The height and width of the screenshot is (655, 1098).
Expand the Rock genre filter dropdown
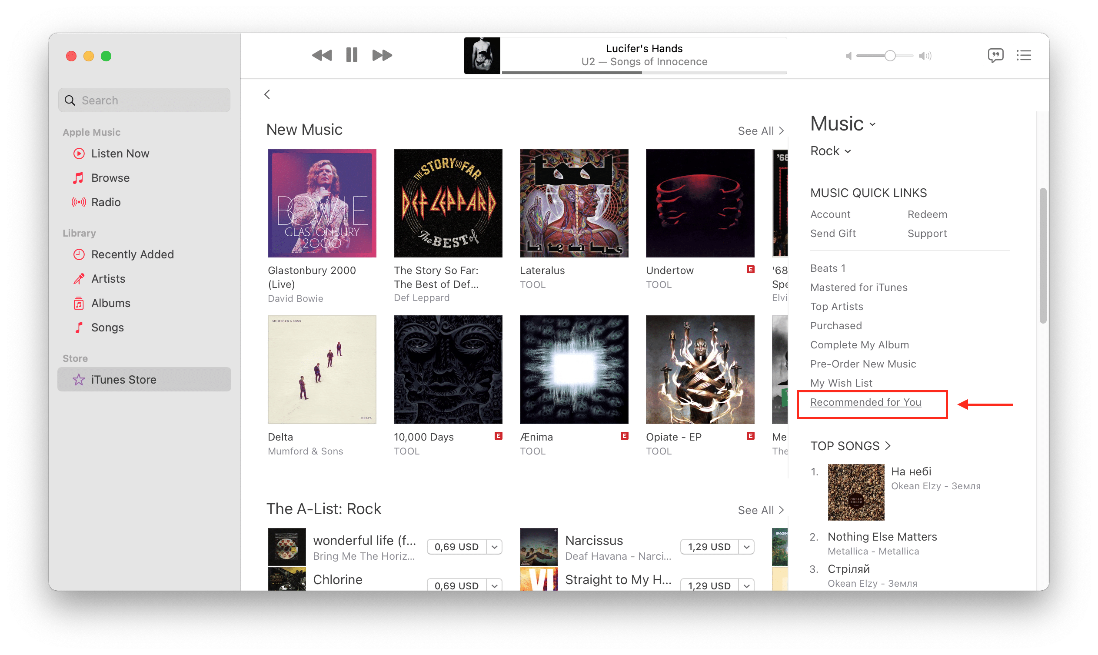tap(830, 151)
